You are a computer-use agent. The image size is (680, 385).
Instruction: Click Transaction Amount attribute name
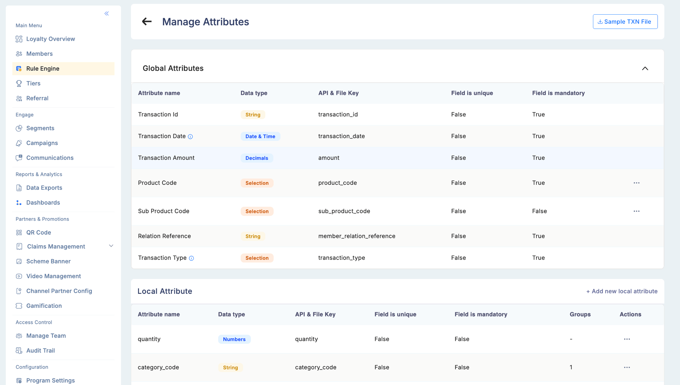[166, 158]
